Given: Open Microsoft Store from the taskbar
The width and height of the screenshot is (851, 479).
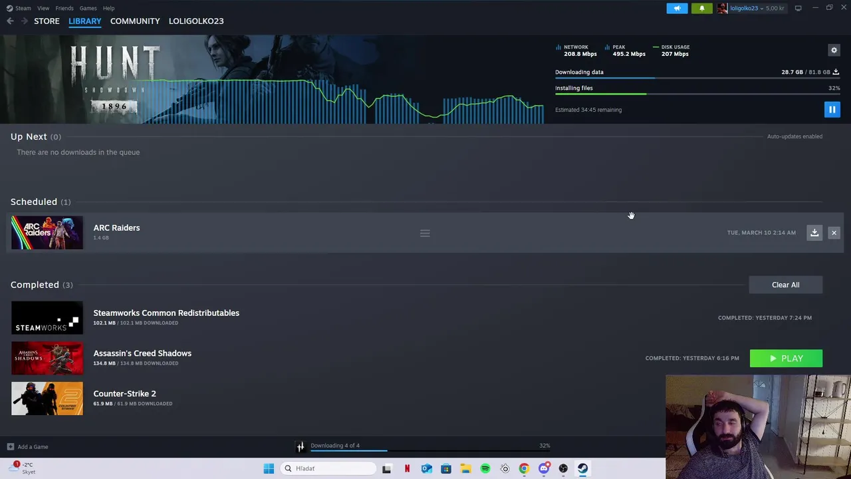Looking at the screenshot, I should click(446, 468).
